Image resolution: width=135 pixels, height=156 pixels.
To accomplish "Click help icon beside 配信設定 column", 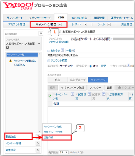I will tap(89, 94).
